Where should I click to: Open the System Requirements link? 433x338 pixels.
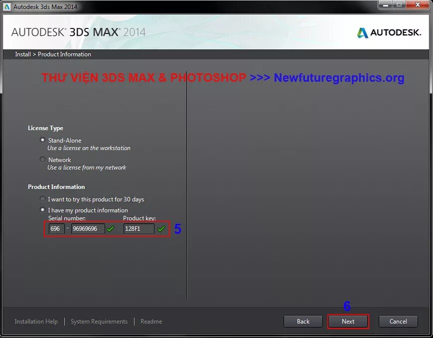pos(99,322)
